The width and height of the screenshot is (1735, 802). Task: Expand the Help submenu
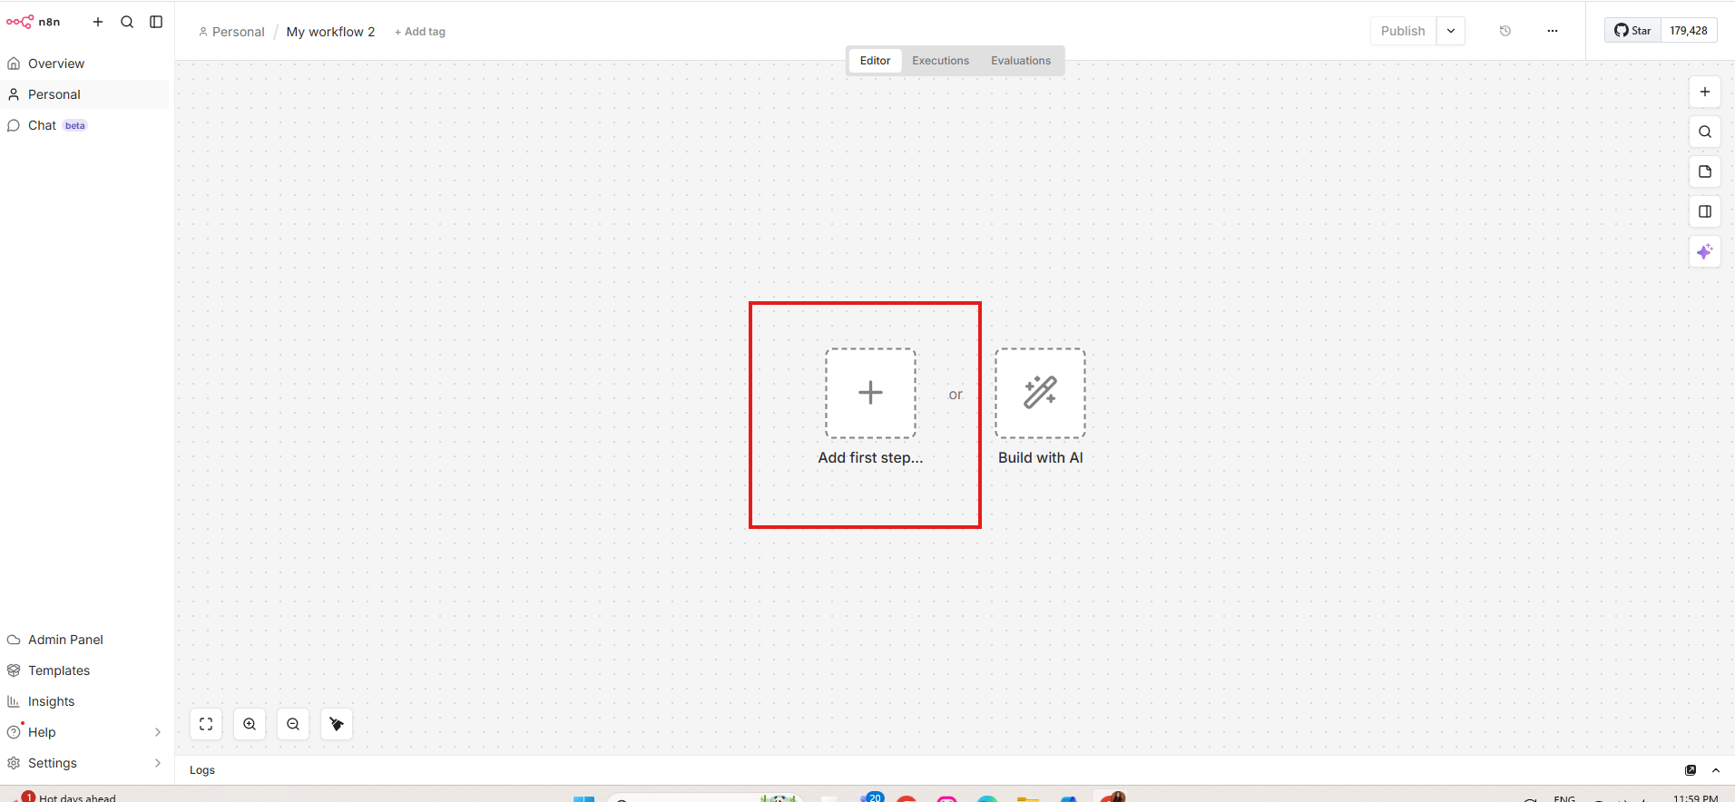158,732
